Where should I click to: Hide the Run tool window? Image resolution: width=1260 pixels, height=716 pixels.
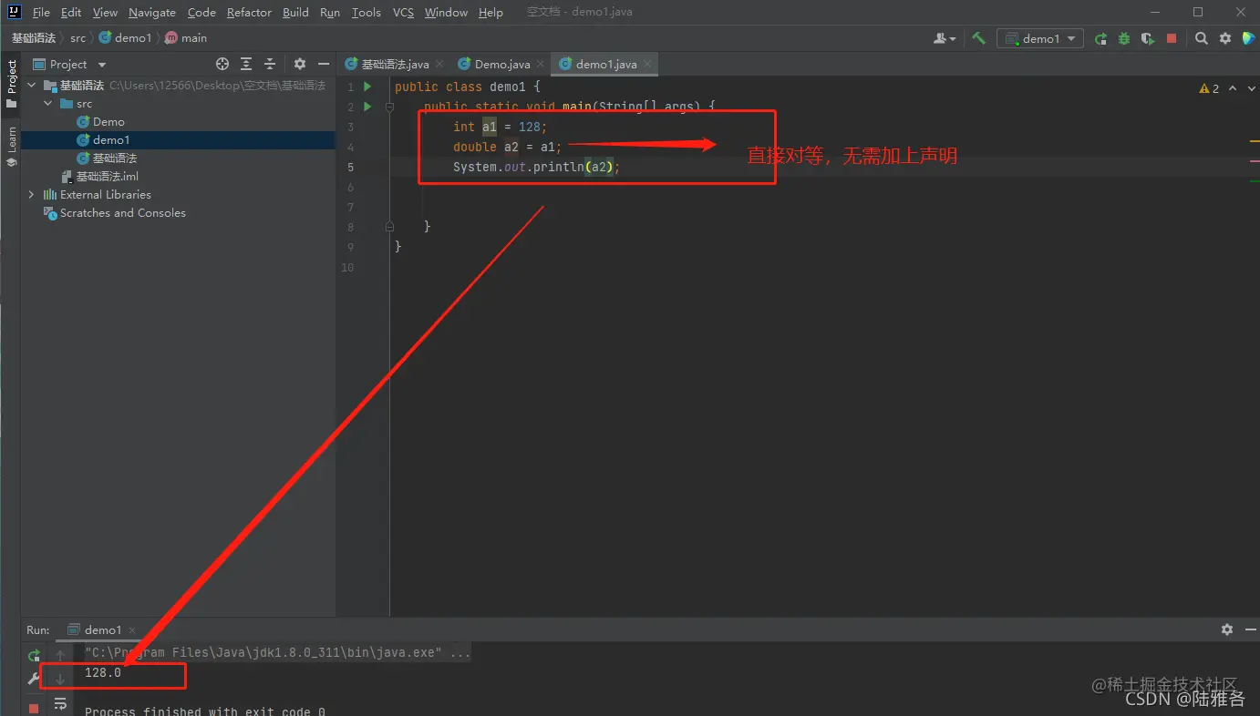pos(1250,629)
